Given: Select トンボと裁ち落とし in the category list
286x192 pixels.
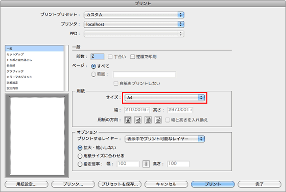Looking at the screenshot, I should (35, 60).
